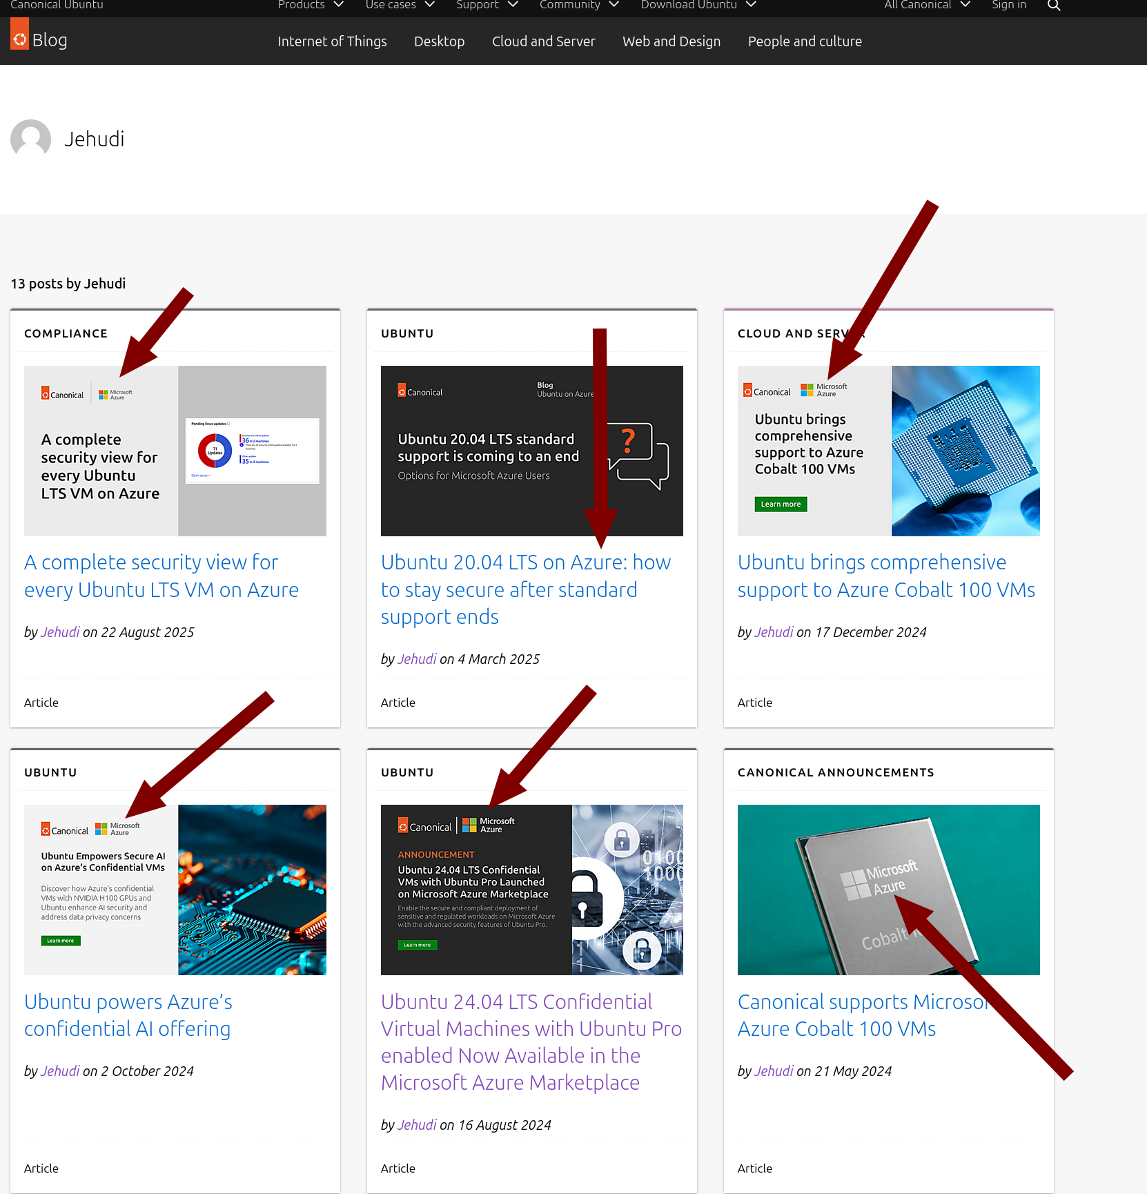Open 'A complete security view' article title

pos(161,576)
